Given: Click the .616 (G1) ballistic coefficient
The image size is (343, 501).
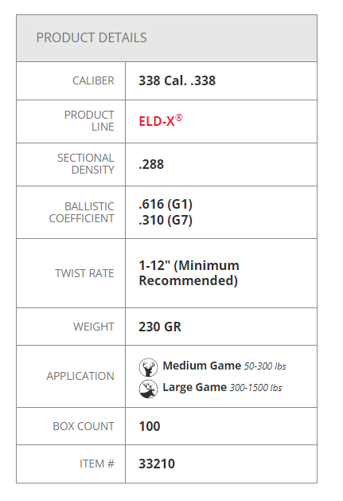Looking at the screenshot, I should [x=166, y=204].
